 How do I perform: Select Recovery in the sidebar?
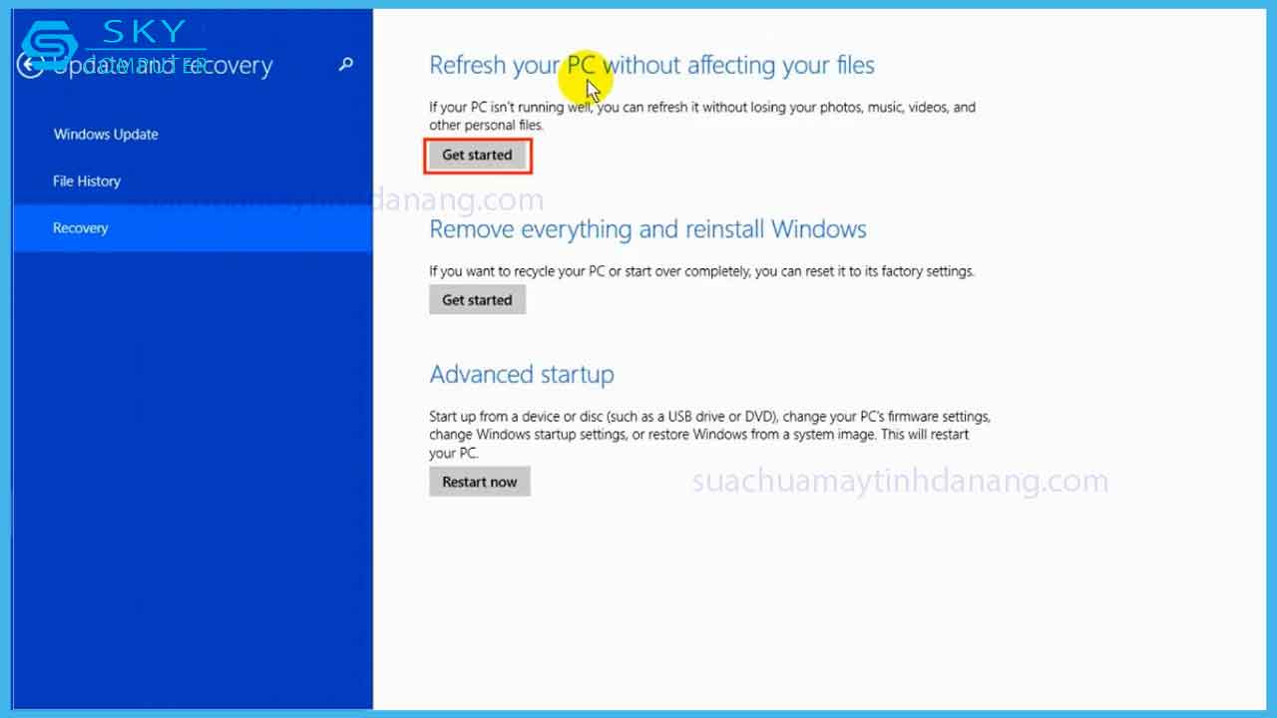pos(81,228)
